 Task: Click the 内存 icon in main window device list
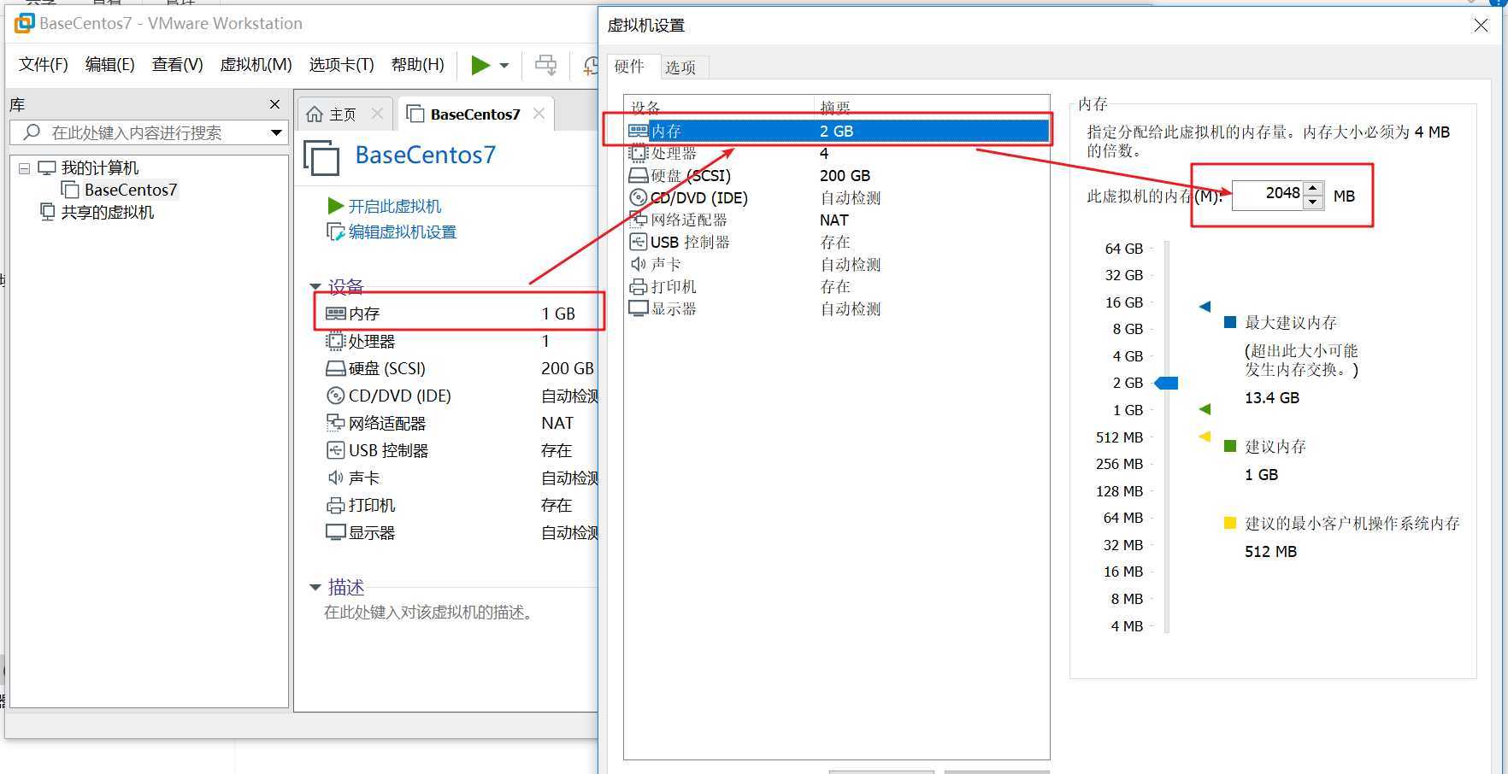tap(336, 314)
